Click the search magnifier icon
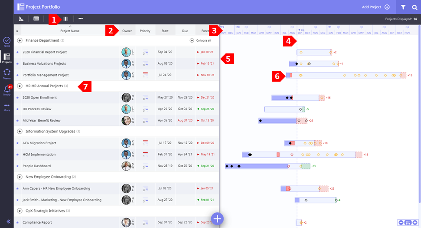Viewport: 421px width, 228px height. click(x=414, y=7)
